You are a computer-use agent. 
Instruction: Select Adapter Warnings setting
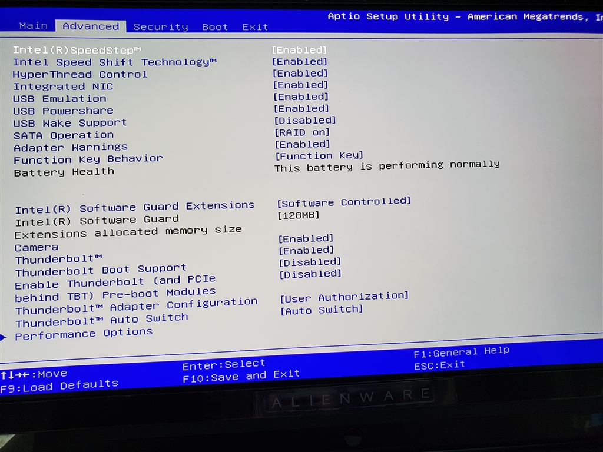[71, 147]
